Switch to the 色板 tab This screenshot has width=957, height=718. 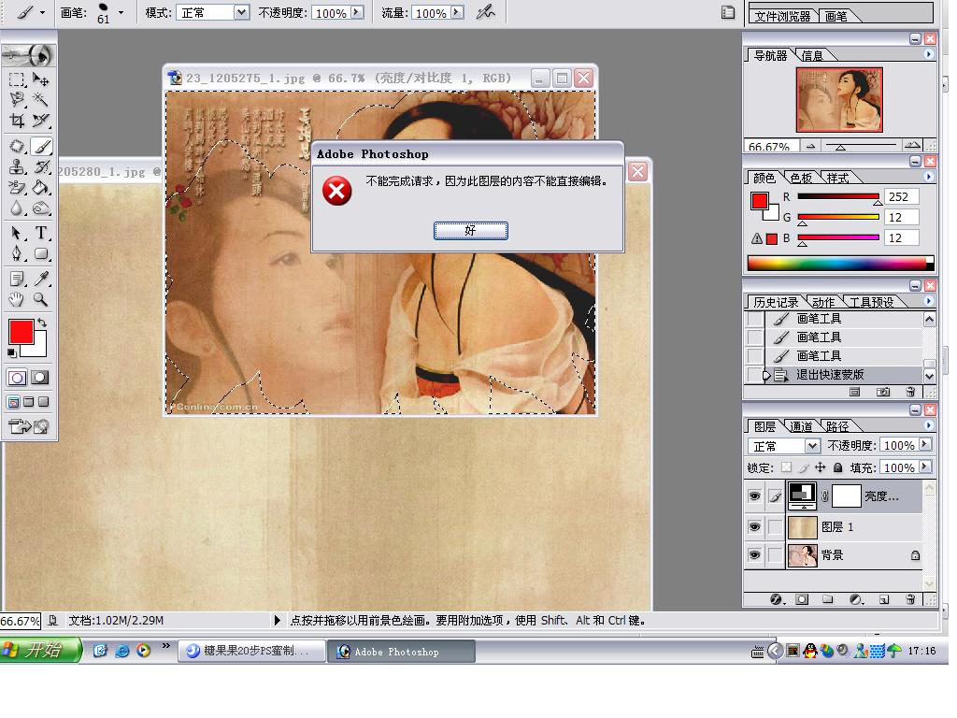coord(801,178)
